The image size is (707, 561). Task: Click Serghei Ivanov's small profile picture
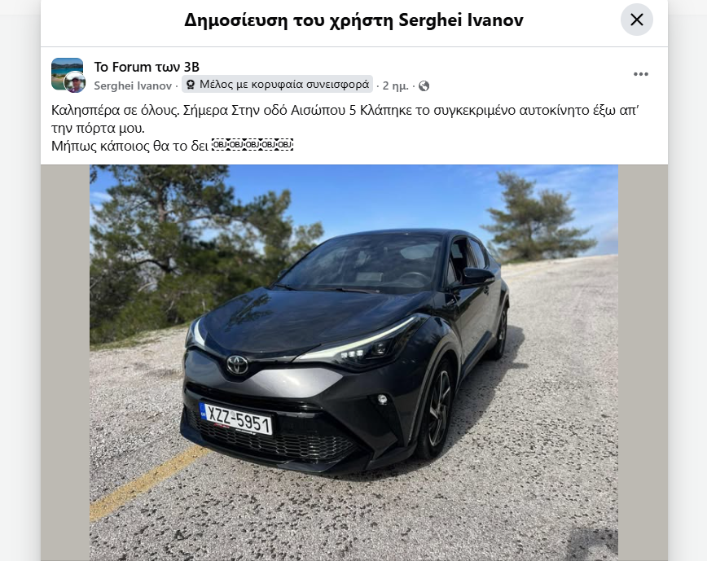click(x=75, y=82)
